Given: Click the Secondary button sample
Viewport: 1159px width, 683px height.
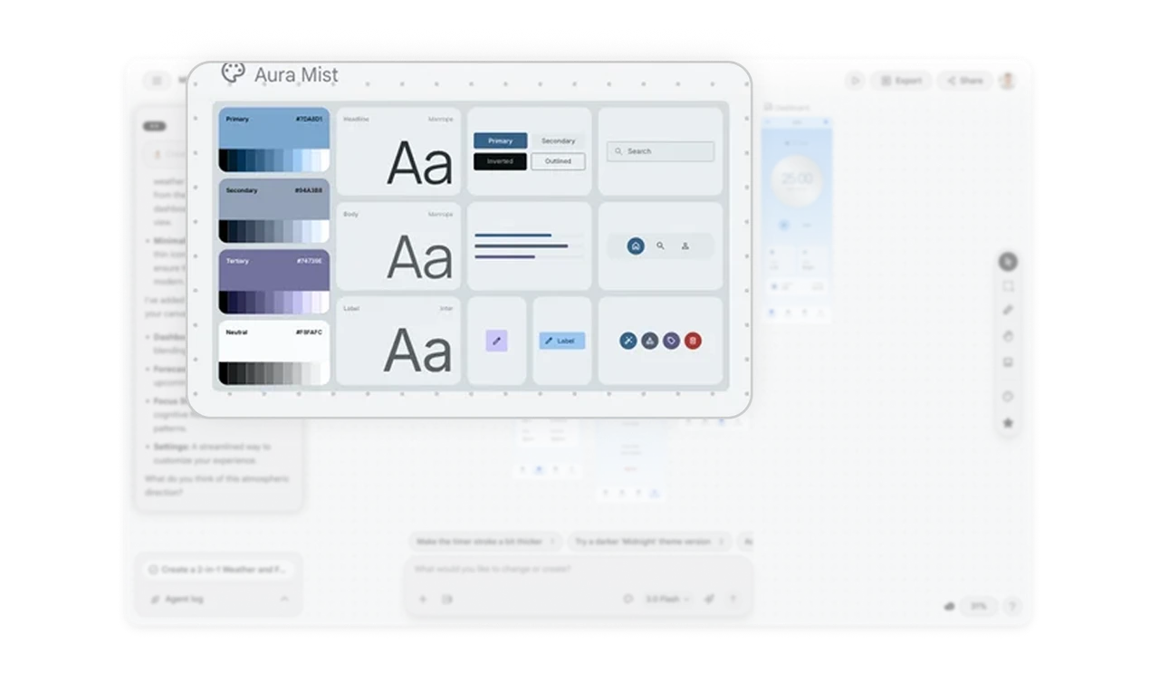Looking at the screenshot, I should [x=558, y=140].
